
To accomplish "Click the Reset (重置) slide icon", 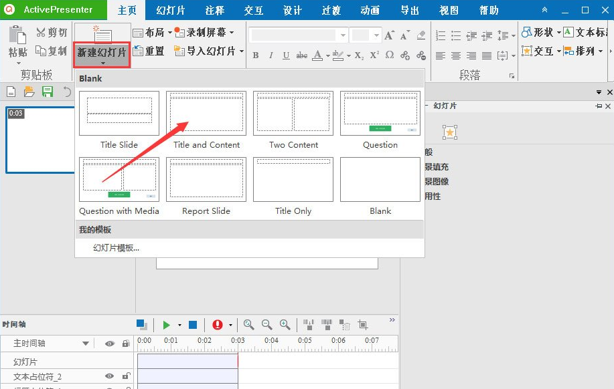I will click(147, 51).
